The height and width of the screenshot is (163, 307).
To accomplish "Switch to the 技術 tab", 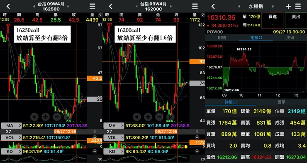I will click(290, 38).
